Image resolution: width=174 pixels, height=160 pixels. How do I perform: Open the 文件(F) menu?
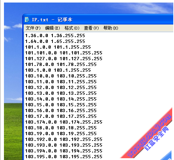(x=33, y=28)
